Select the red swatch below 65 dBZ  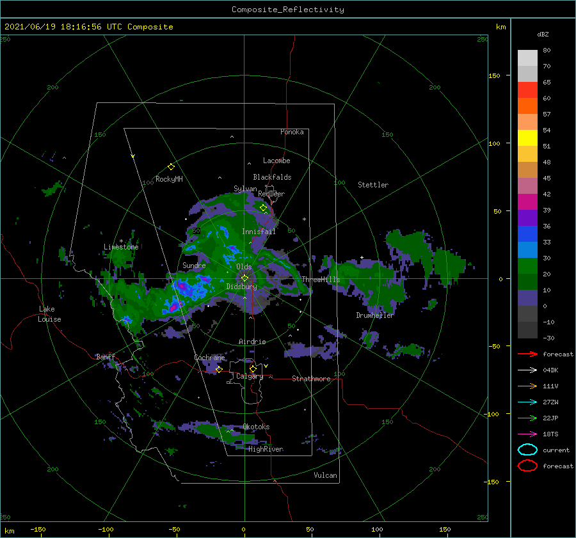pos(527,90)
